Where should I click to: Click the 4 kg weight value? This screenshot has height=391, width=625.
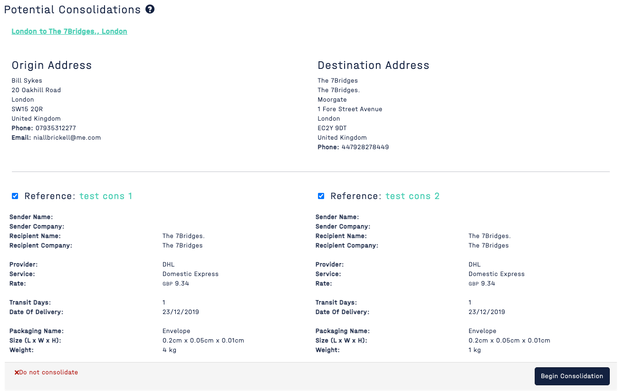tap(169, 350)
